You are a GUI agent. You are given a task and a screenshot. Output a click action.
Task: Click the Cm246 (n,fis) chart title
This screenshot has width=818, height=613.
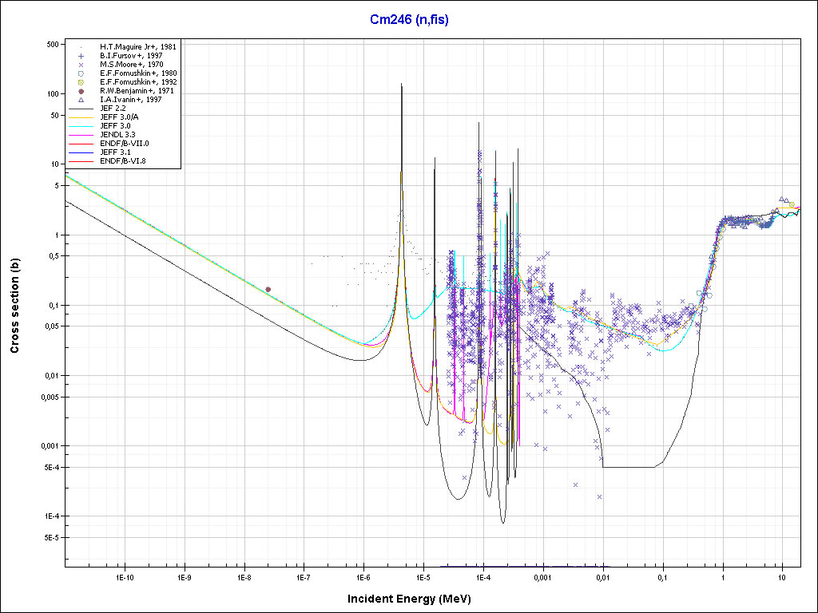[x=409, y=20]
